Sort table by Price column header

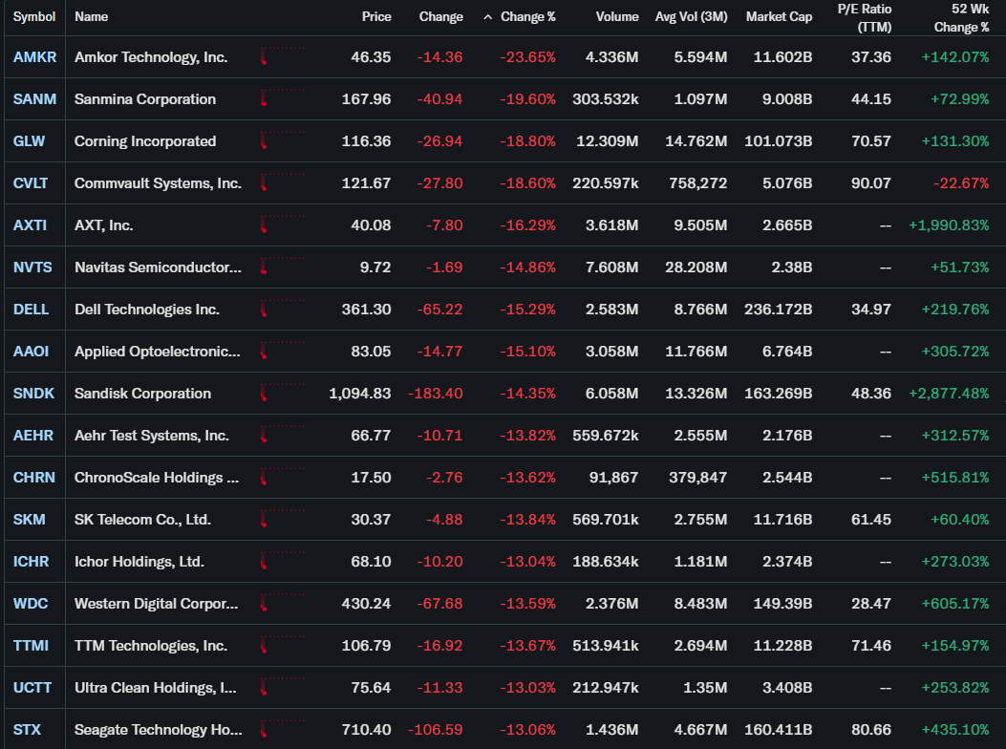[376, 16]
